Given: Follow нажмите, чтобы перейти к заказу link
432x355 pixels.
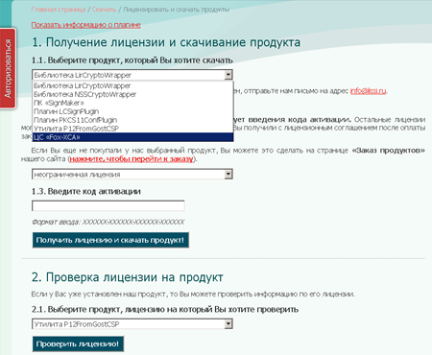Looking at the screenshot, I should pos(132,159).
